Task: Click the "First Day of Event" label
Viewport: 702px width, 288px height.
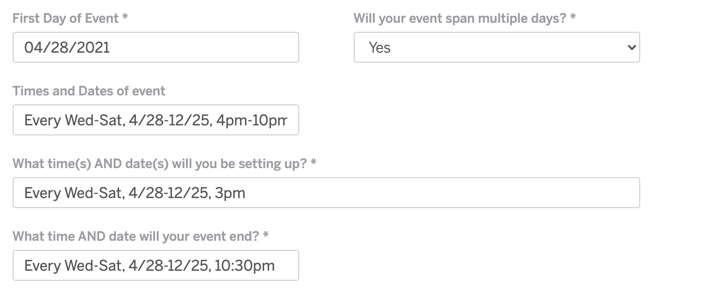Action: pyautogui.click(x=66, y=19)
